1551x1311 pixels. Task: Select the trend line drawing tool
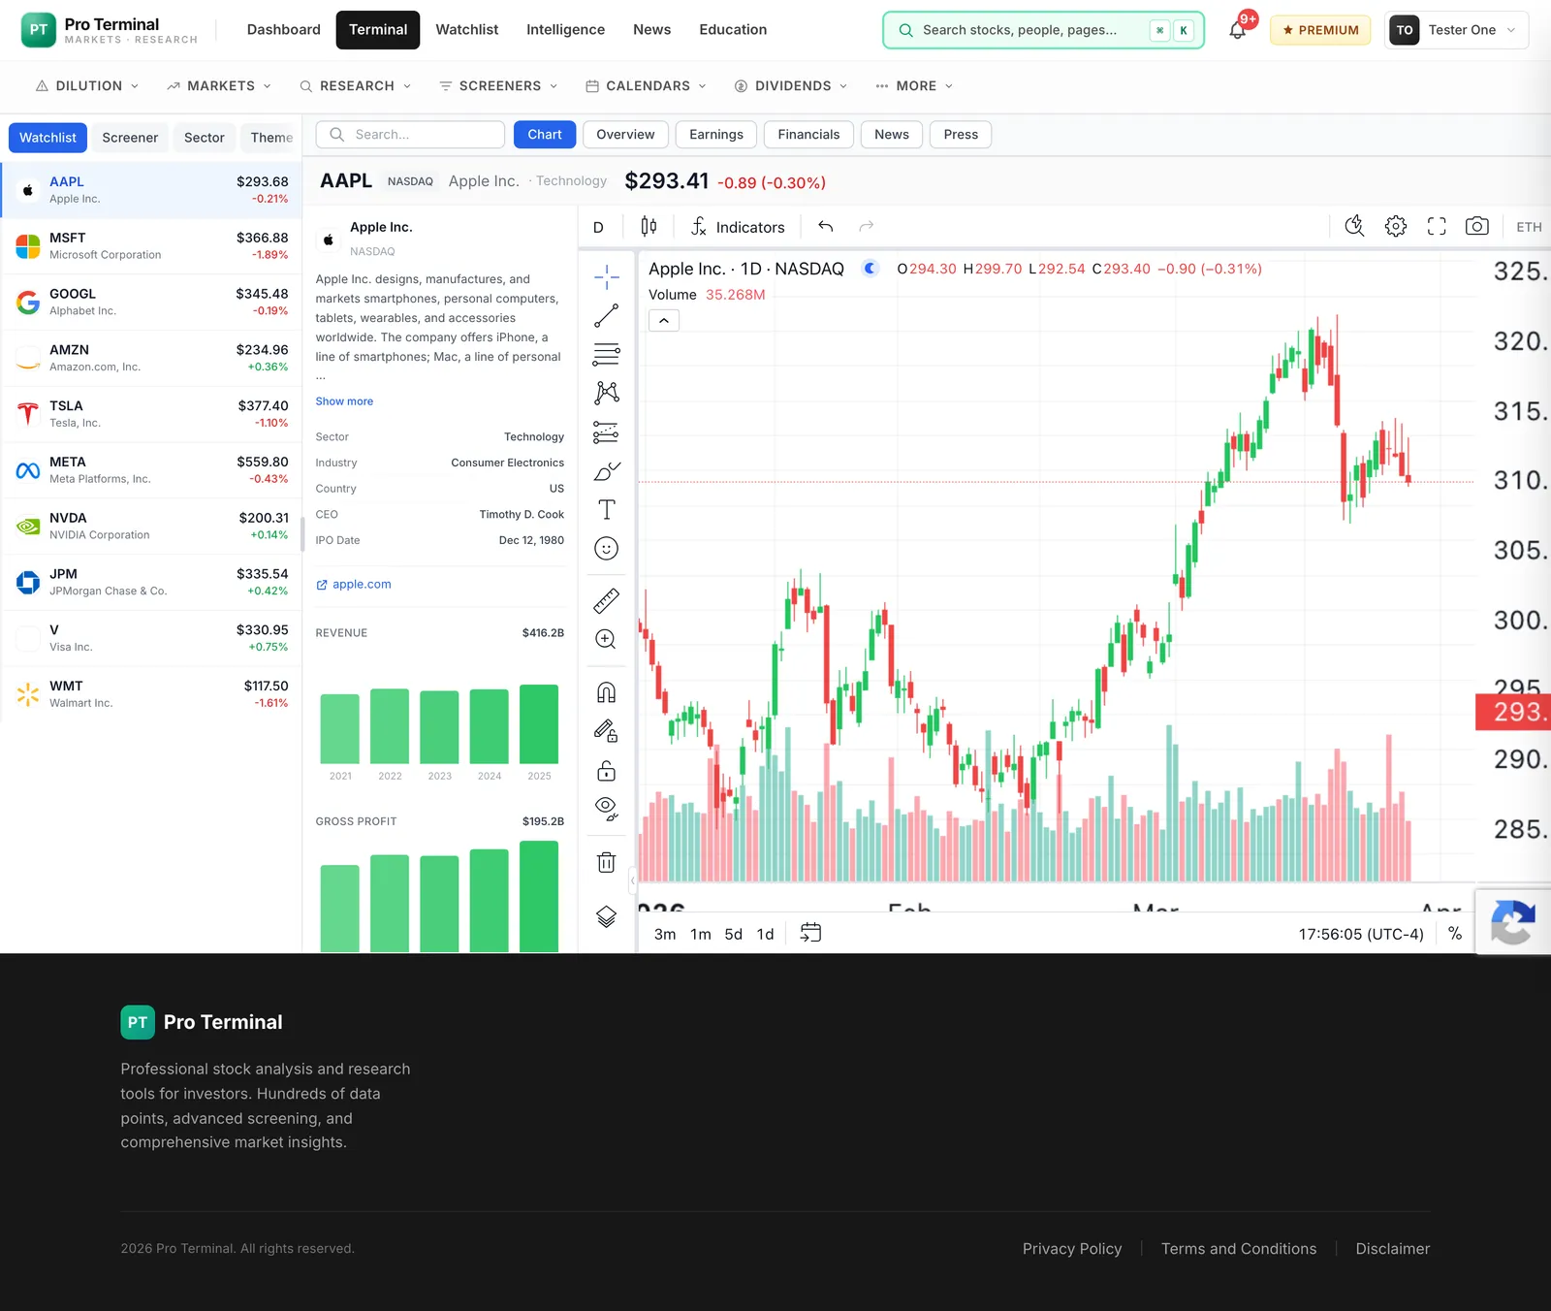click(607, 316)
